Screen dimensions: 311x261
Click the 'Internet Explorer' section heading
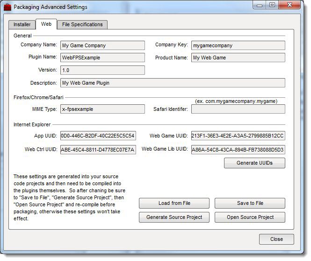pyautogui.click(x=32, y=124)
